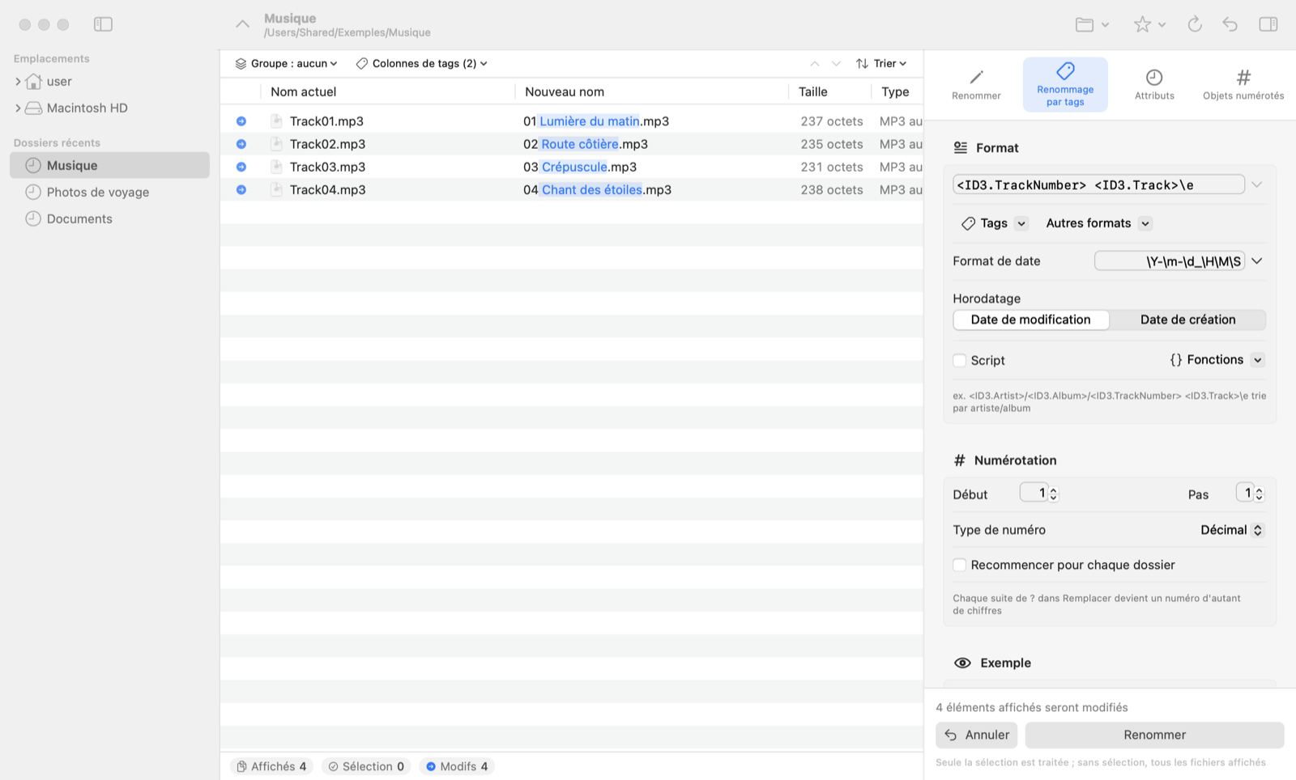Adjust the Début number stepper
This screenshot has width=1296, height=780.
(x=1054, y=494)
